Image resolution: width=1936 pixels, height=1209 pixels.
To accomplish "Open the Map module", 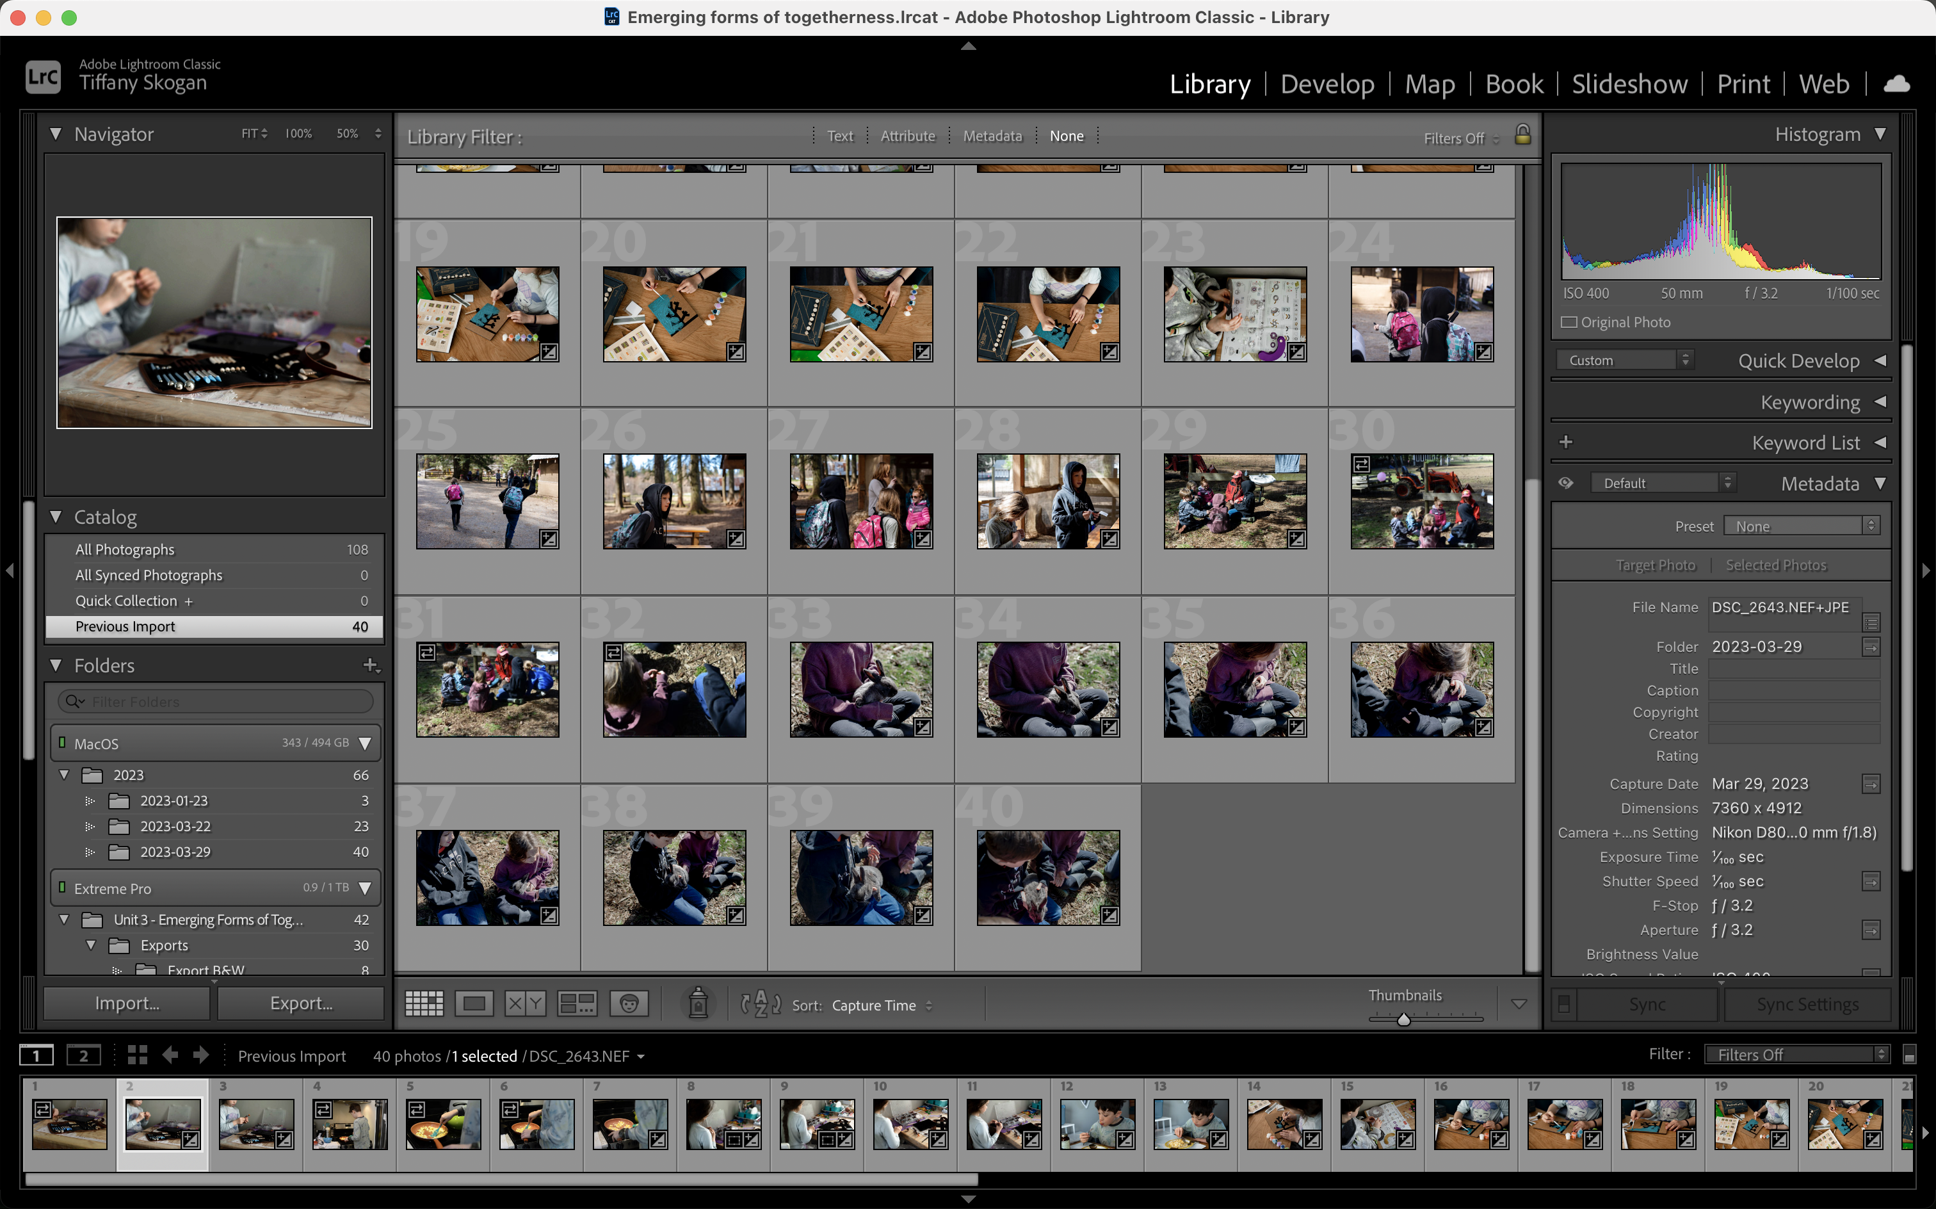I will click(x=1429, y=84).
